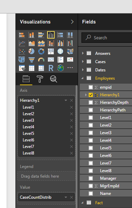Screen dimensions: 132x208
Task: Select the donut chart visualization
Action: coord(41,51)
